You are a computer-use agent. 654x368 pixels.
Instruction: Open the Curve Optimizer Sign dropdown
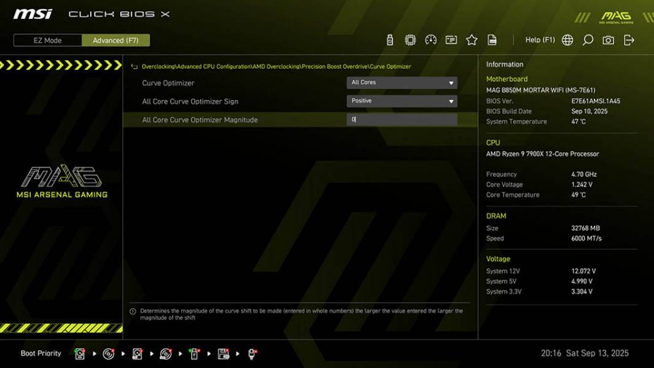point(402,101)
